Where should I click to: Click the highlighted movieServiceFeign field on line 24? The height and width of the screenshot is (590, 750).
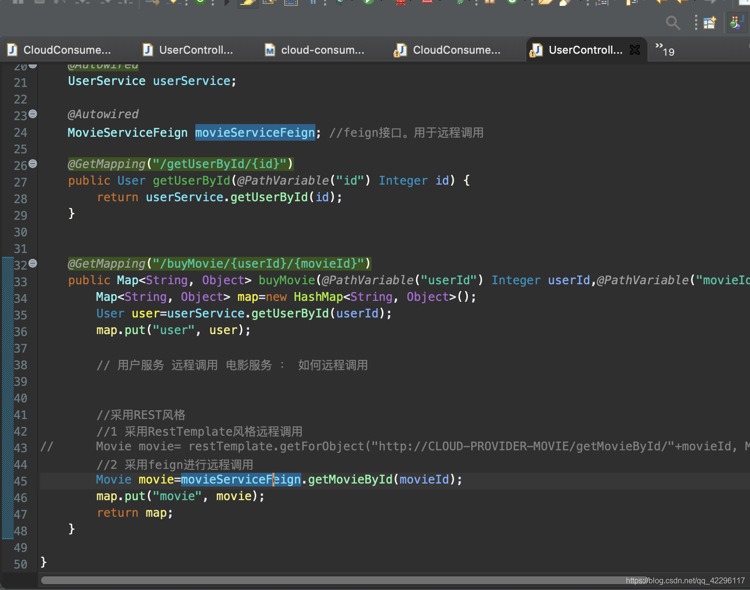pyautogui.click(x=255, y=132)
